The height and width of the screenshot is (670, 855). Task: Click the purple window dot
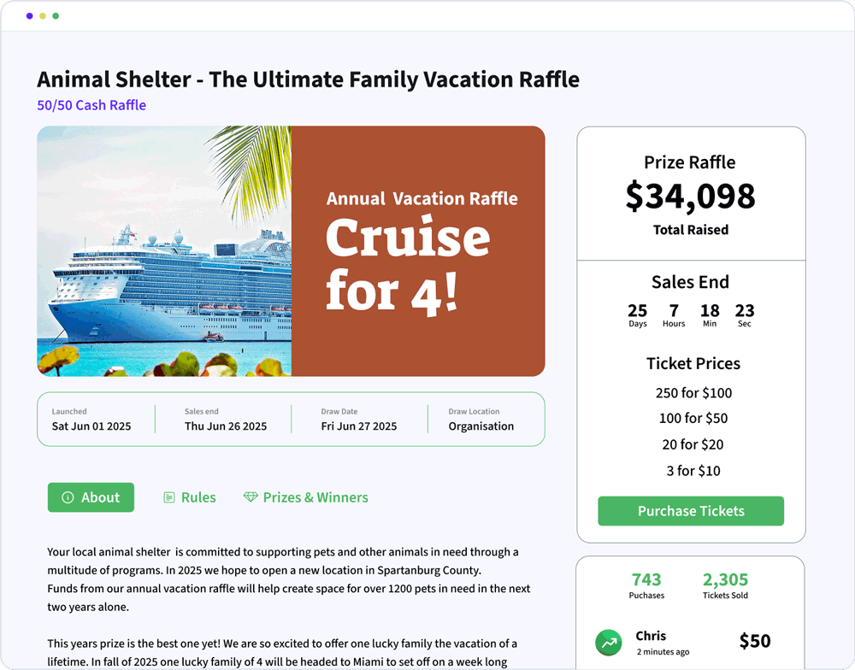click(x=30, y=16)
